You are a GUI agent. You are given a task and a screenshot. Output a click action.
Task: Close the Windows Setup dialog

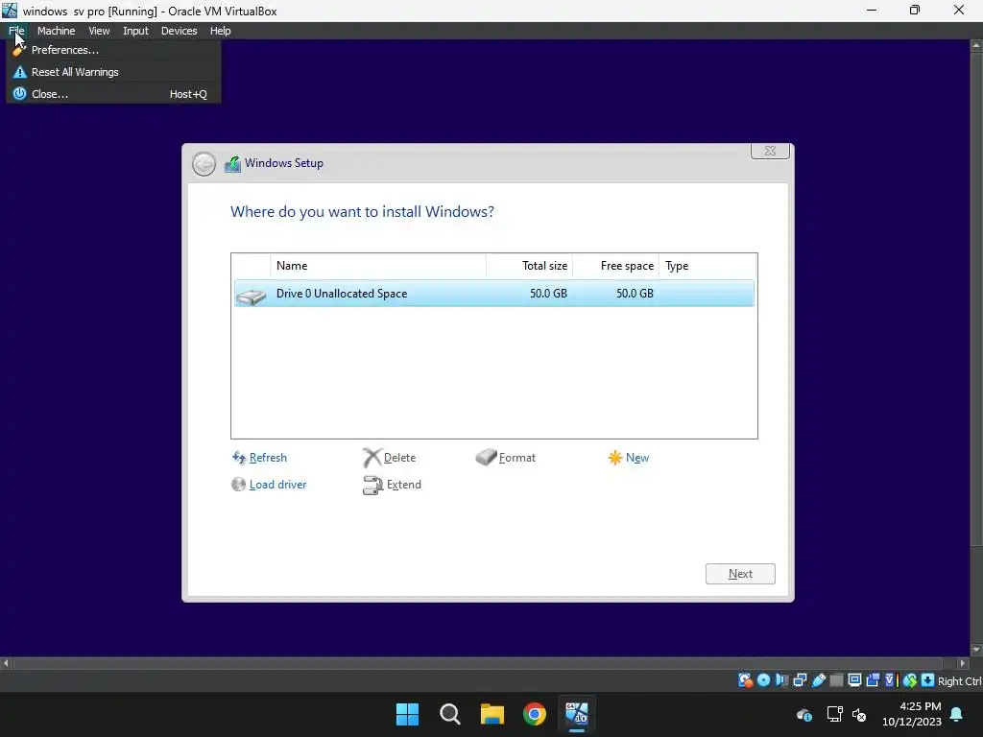[x=770, y=151]
